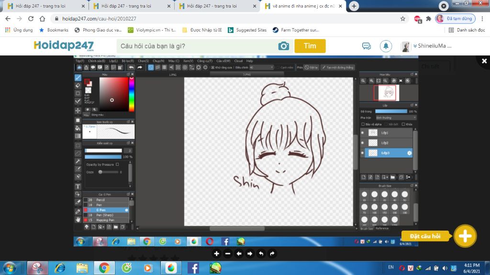Open the chat messages icon on Hoidap247

coord(367,46)
